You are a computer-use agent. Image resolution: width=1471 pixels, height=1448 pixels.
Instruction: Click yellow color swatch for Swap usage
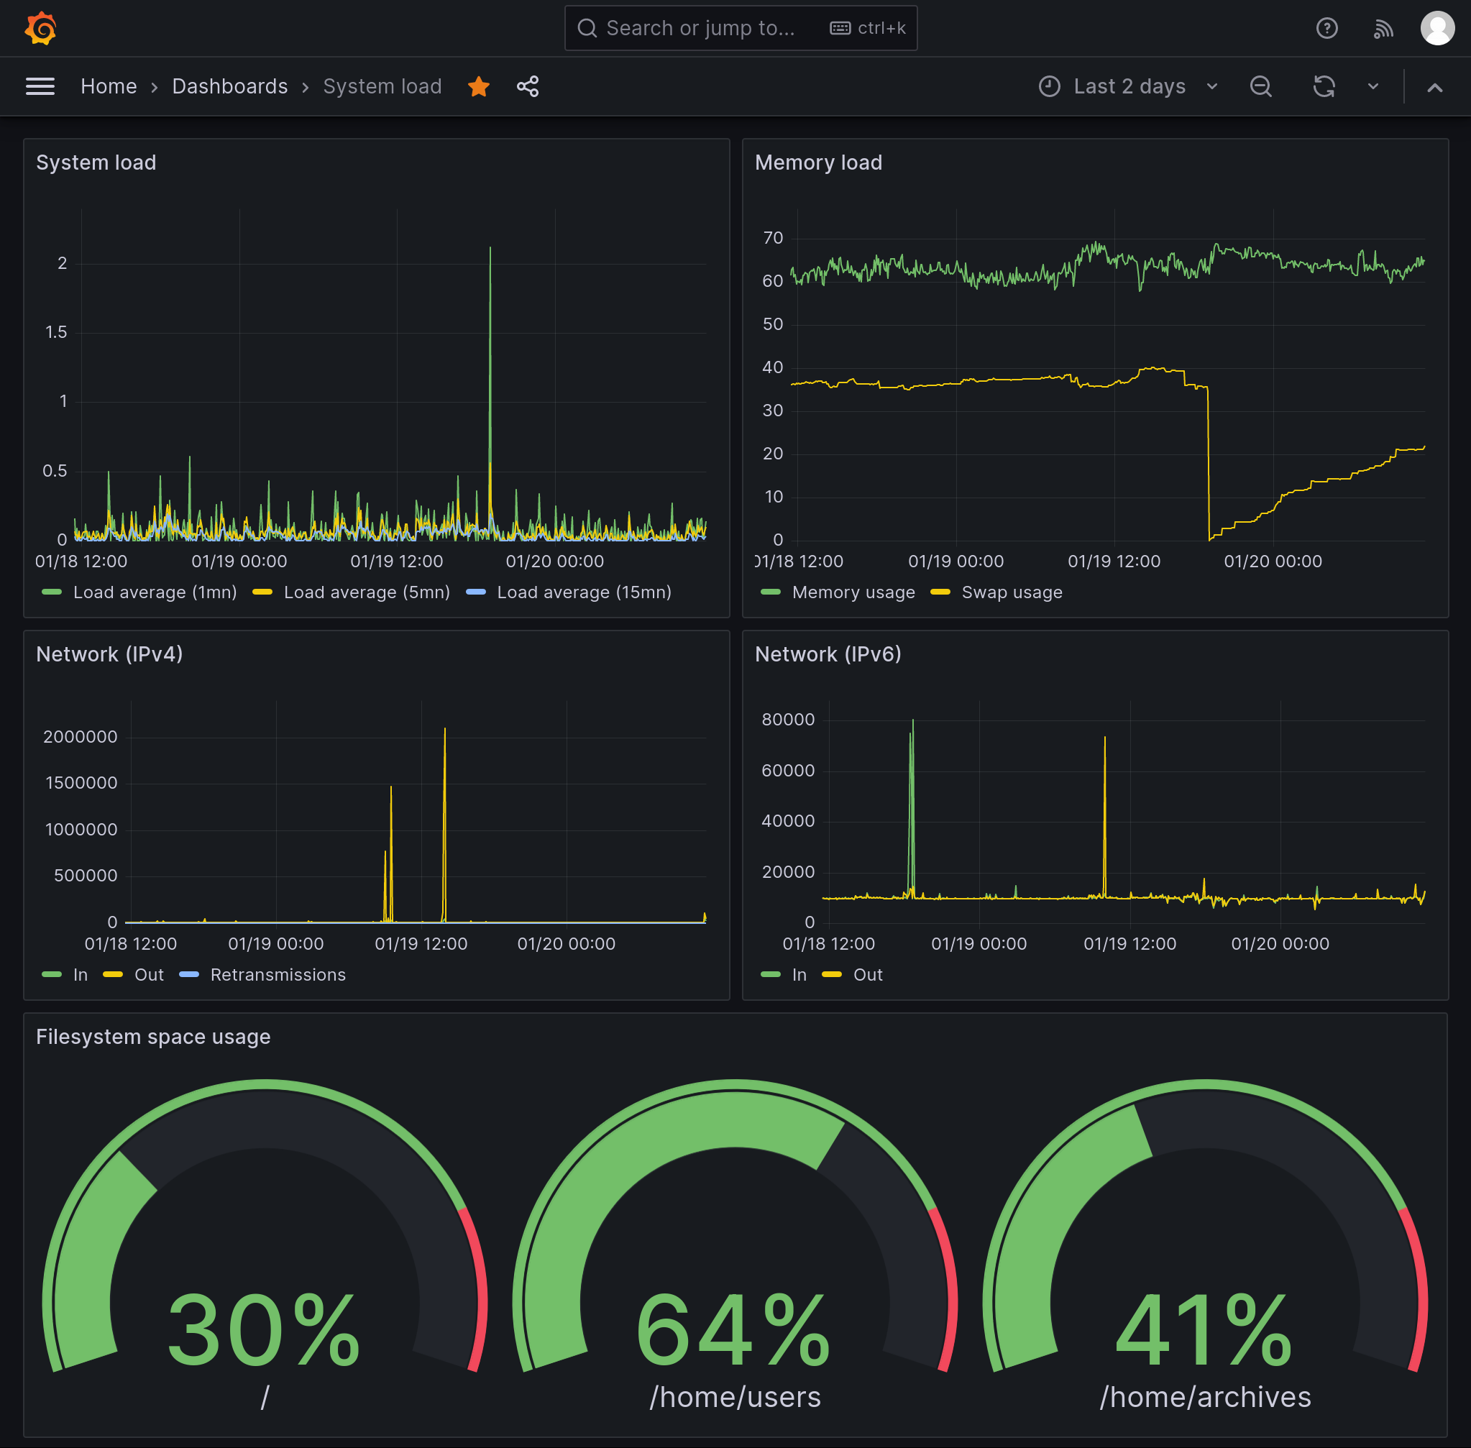click(940, 592)
